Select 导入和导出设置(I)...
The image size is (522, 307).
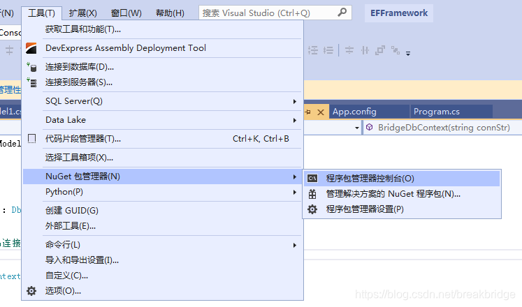tap(163, 260)
